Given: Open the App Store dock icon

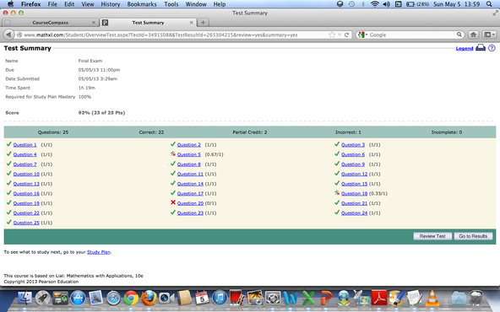Looking at the screenshot, I should (x=78, y=298).
